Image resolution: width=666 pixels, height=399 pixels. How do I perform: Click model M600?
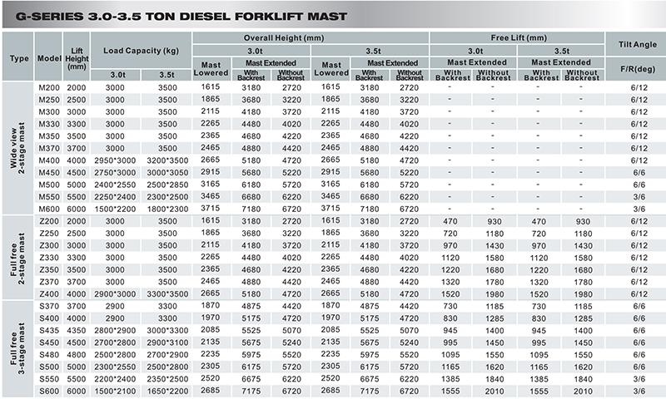pyautogui.click(x=49, y=209)
